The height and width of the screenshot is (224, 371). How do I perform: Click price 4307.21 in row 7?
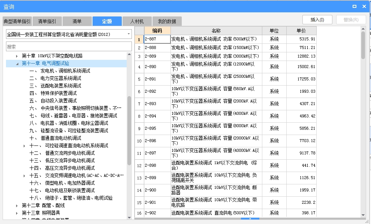tap(301, 104)
